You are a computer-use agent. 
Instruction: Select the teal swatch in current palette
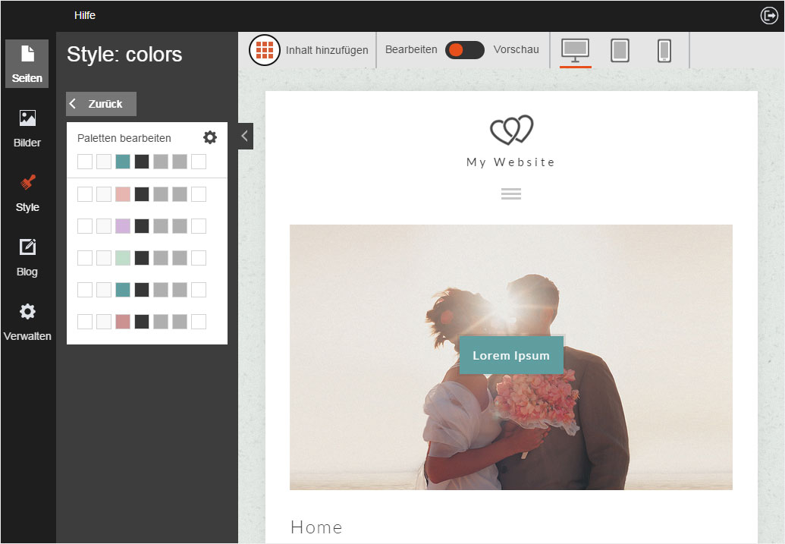123,162
